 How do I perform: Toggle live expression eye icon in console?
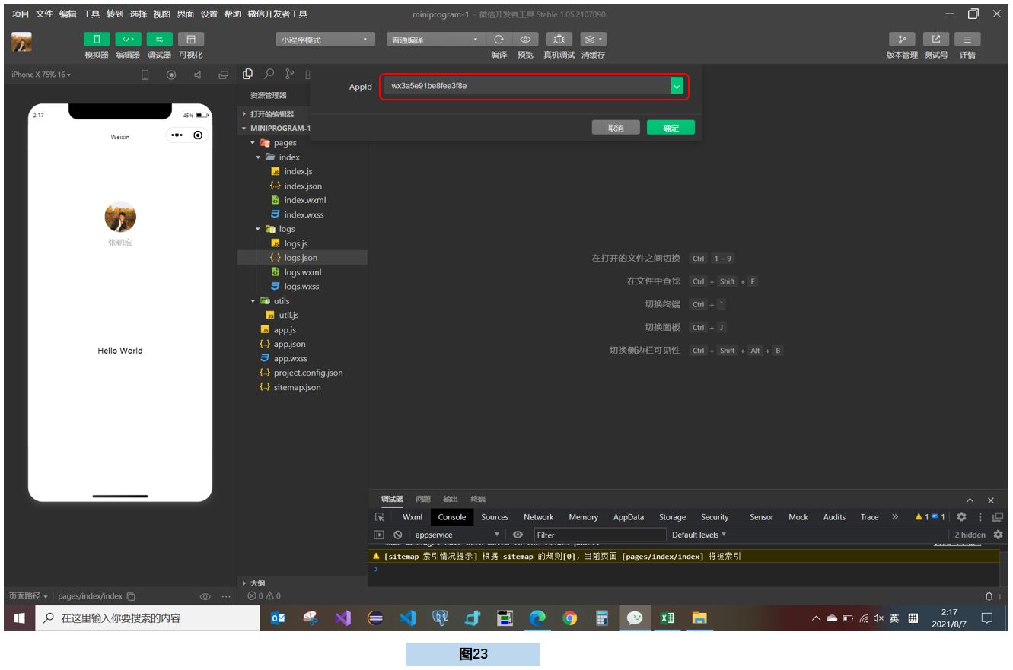pos(518,535)
